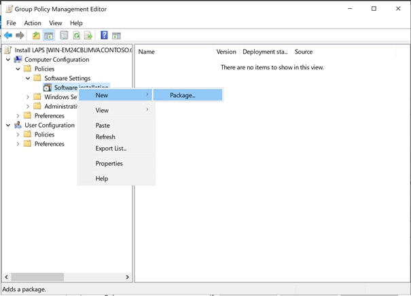Select the Computer Configuration tree item
Screen dimensions: 411x296
(57, 60)
